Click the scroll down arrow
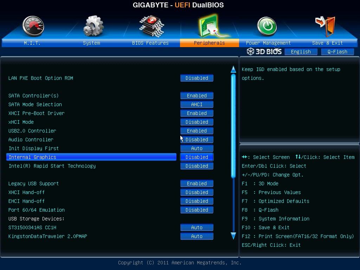The height and width of the screenshot is (270, 360). click(233, 236)
